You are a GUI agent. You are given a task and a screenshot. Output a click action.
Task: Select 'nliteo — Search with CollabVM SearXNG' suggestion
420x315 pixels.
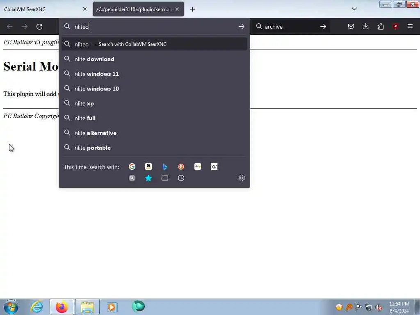[x=154, y=44]
